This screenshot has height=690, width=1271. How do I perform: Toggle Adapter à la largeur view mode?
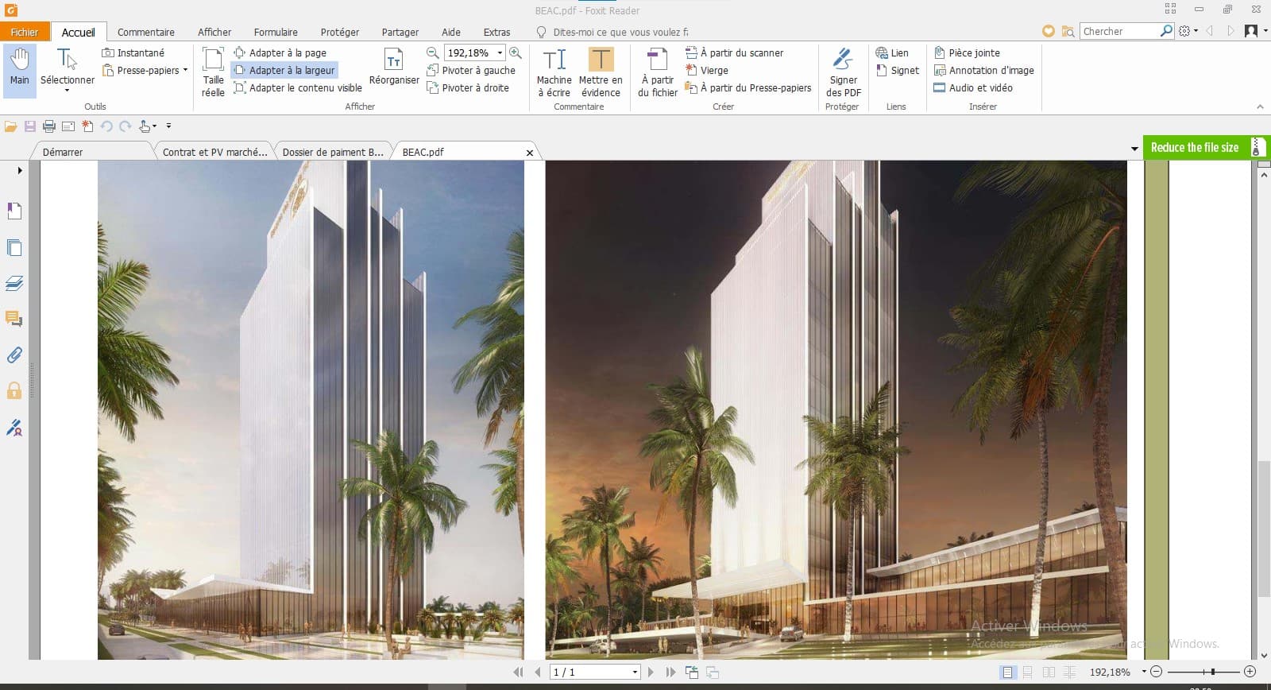[284, 71]
